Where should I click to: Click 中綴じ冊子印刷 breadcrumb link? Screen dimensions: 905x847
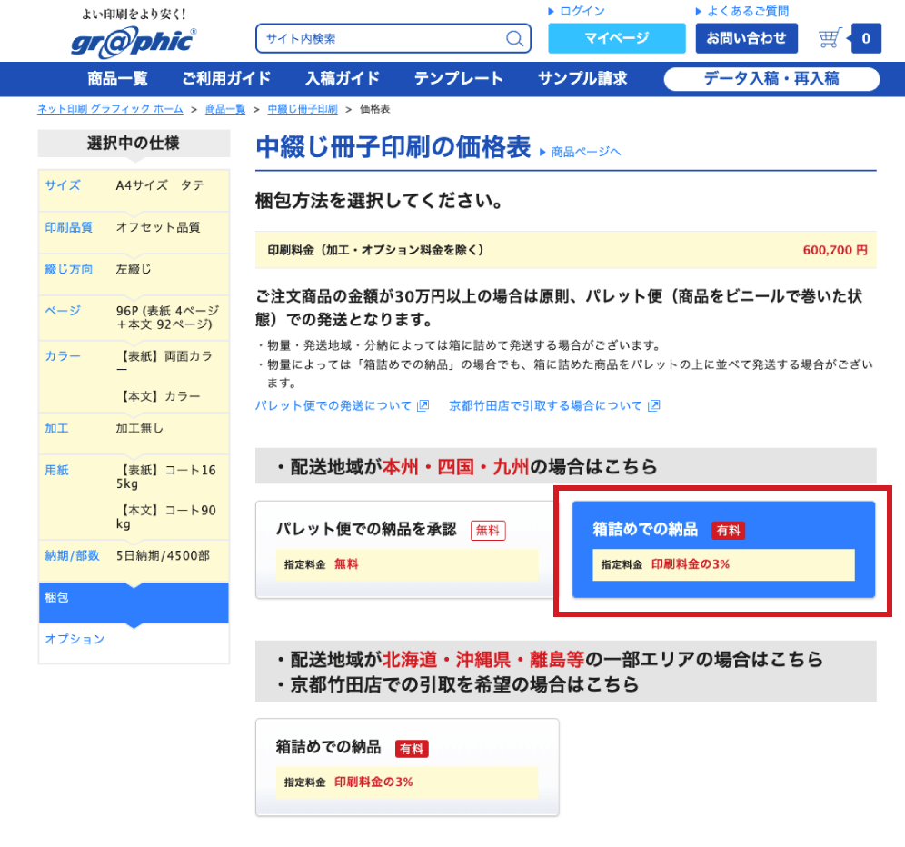click(303, 109)
